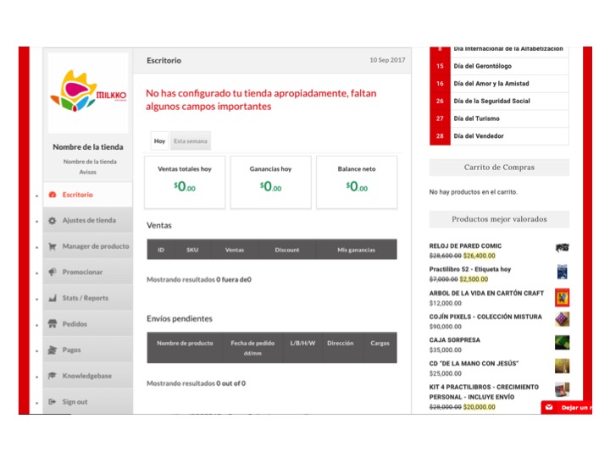610x457 pixels.
Task: Click the 10 Sep 2017 date label
Action: tap(387, 60)
